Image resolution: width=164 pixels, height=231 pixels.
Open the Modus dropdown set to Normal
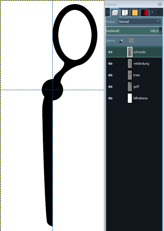click(139, 22)
